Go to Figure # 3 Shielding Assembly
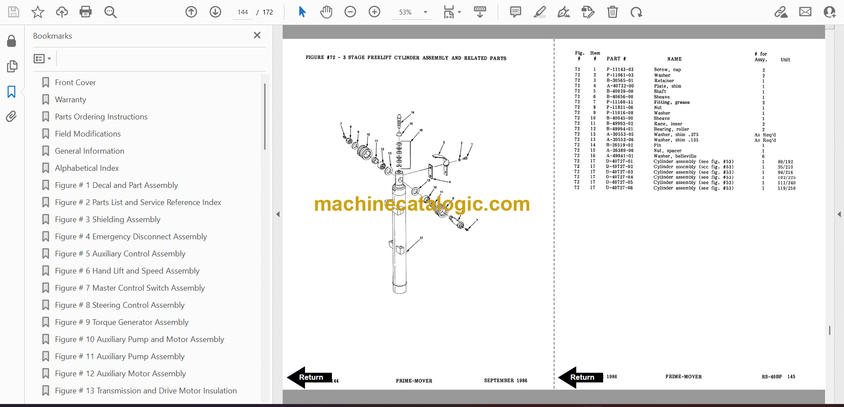 pyautogui.click(x=107, y=220)
